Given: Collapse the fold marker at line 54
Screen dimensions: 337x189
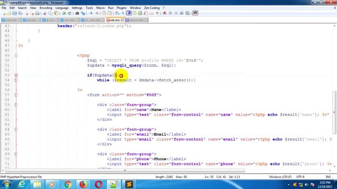Looking at the screenshot, I should [16, 80].
